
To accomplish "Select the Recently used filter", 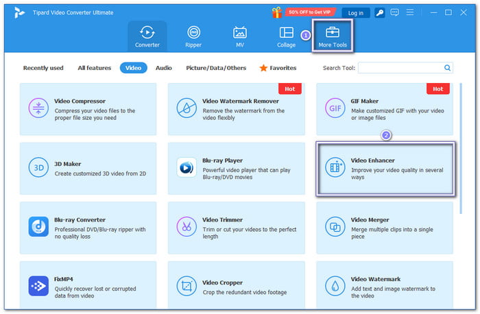I will 43,68.
